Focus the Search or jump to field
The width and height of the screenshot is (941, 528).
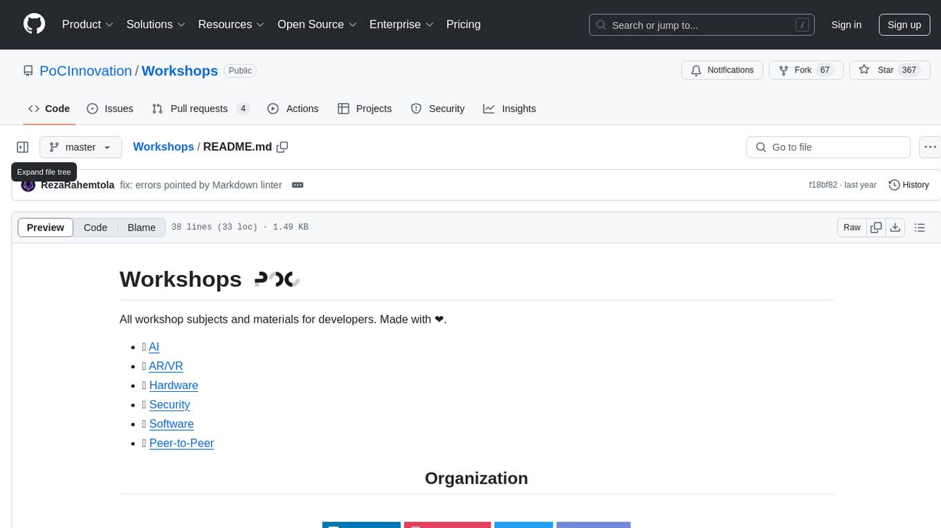[702, 25]
